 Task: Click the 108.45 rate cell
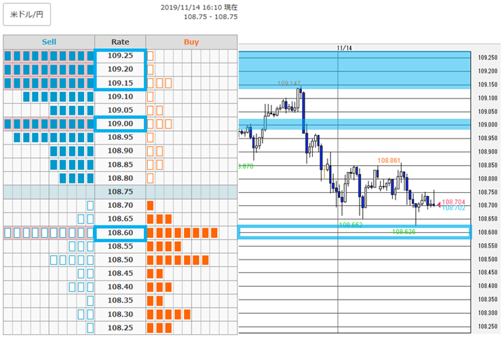click(120, 273)
